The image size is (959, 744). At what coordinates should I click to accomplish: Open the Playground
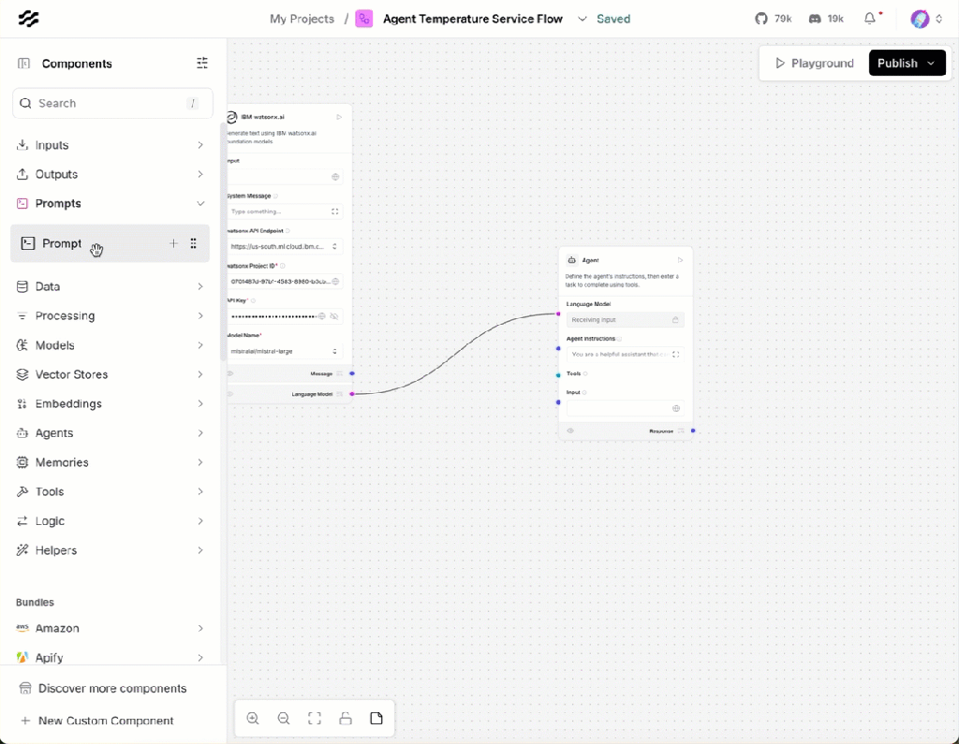[816, 63]
